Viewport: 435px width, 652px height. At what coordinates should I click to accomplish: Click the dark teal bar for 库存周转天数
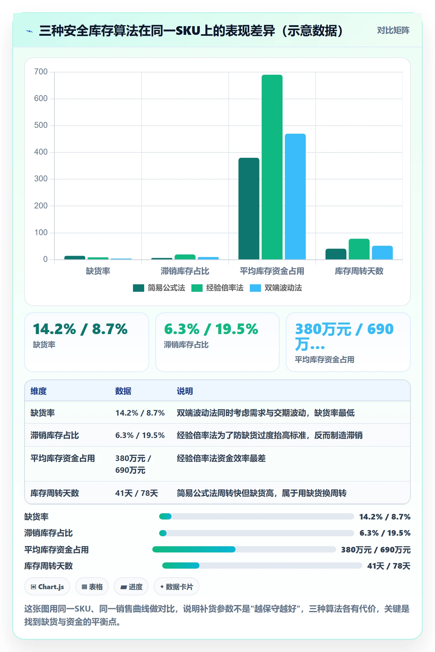336,254
